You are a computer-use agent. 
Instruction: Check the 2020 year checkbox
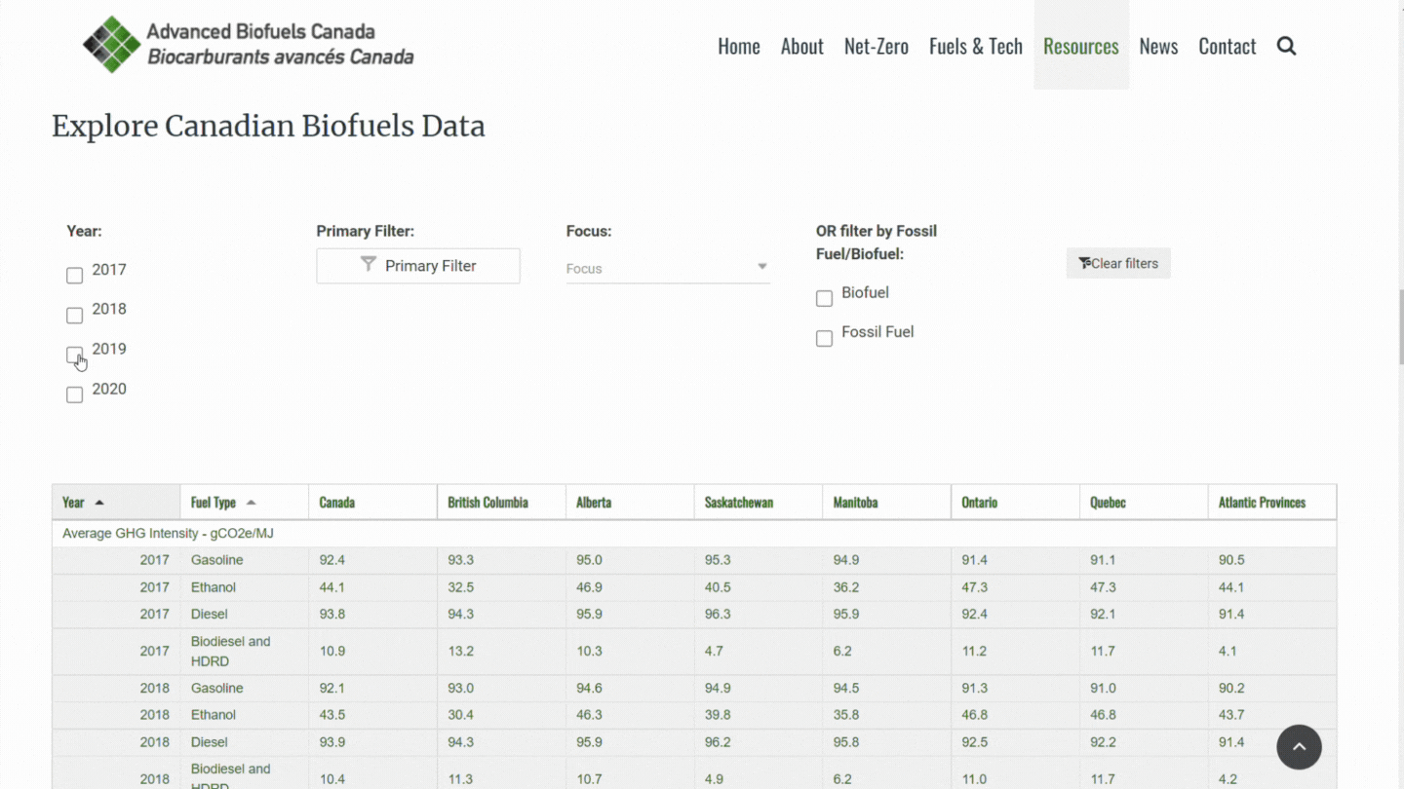(74, 394)
